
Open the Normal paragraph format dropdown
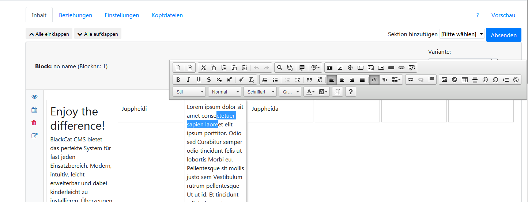(x=225, y=92)
